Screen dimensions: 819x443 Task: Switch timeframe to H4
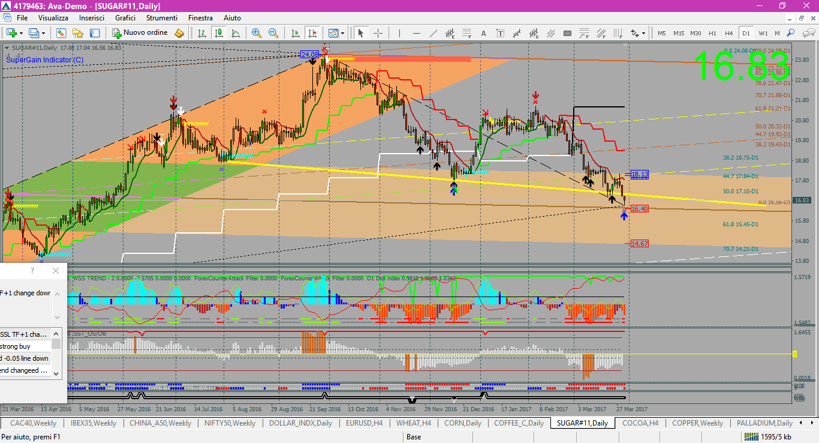(x=728, y=33)
